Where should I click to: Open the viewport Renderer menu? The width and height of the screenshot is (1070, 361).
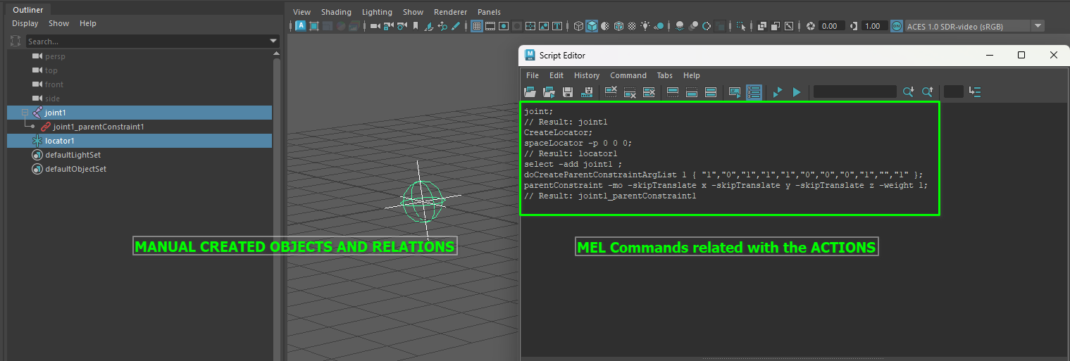coord(450,12)
